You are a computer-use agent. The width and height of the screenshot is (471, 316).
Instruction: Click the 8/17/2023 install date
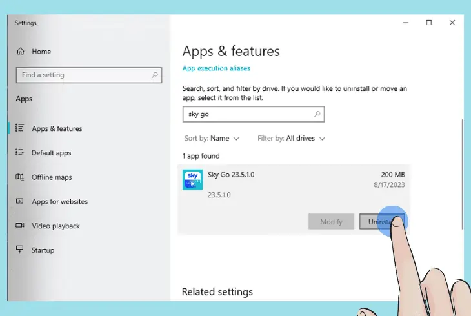(389, 184)
